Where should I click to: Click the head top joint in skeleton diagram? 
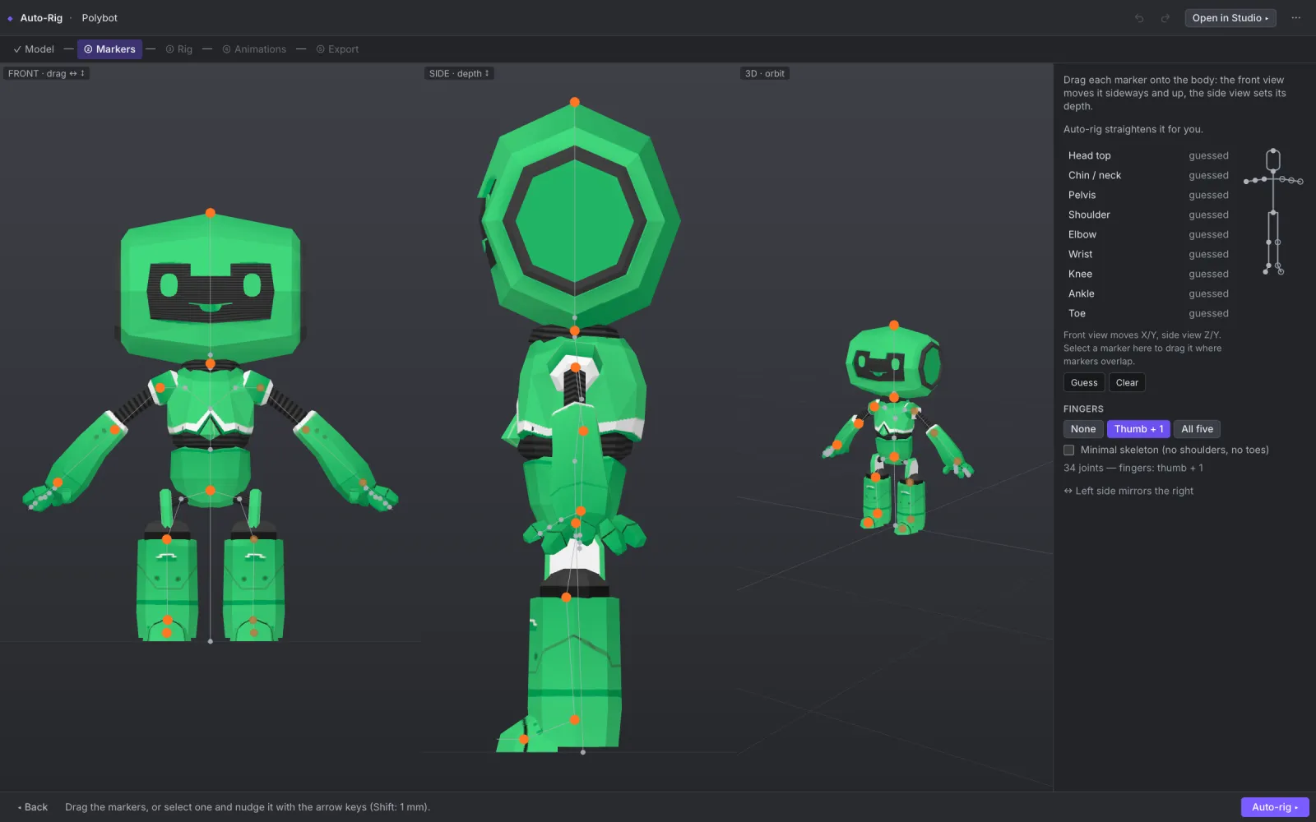coord(1273,150)
